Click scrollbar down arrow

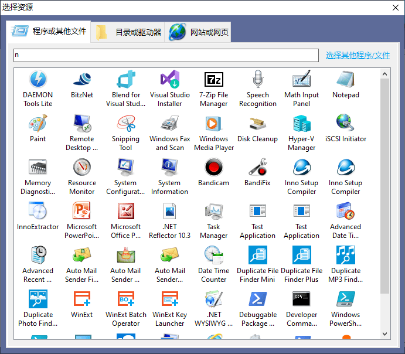385,334
